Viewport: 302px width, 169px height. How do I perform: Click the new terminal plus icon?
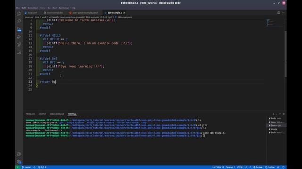tap(274, 114)
